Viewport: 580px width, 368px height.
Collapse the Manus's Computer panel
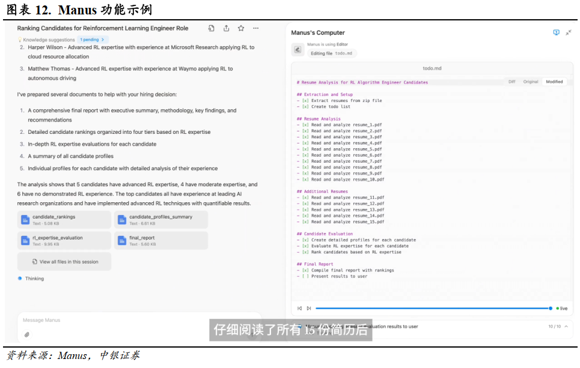click(569, 32)
